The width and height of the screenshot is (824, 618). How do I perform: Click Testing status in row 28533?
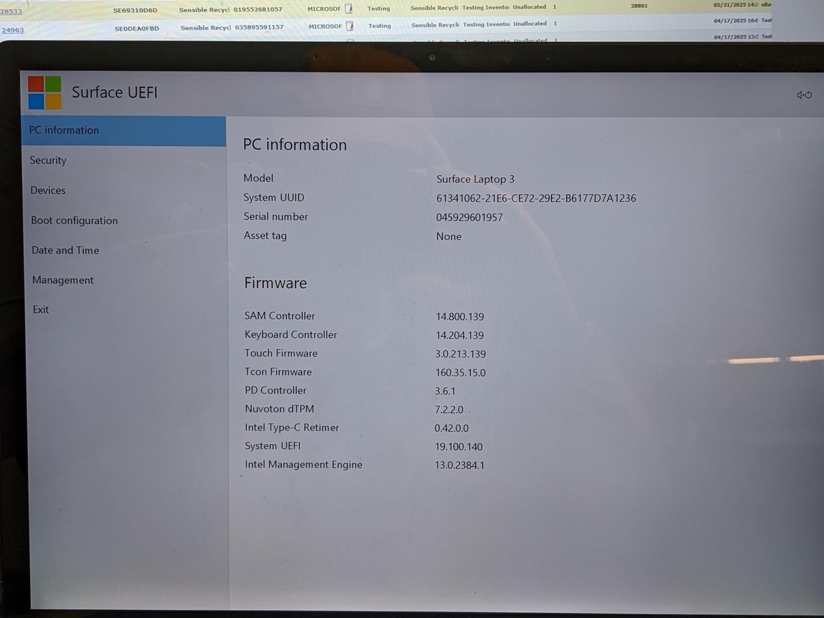[x=379, y=8]
